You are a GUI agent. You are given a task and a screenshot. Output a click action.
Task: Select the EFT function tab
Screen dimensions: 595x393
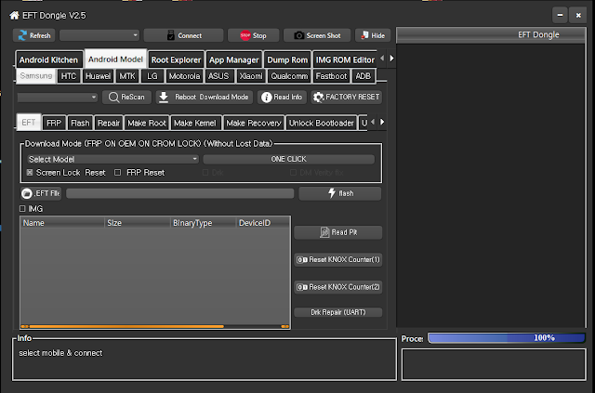tap(29, 122)
